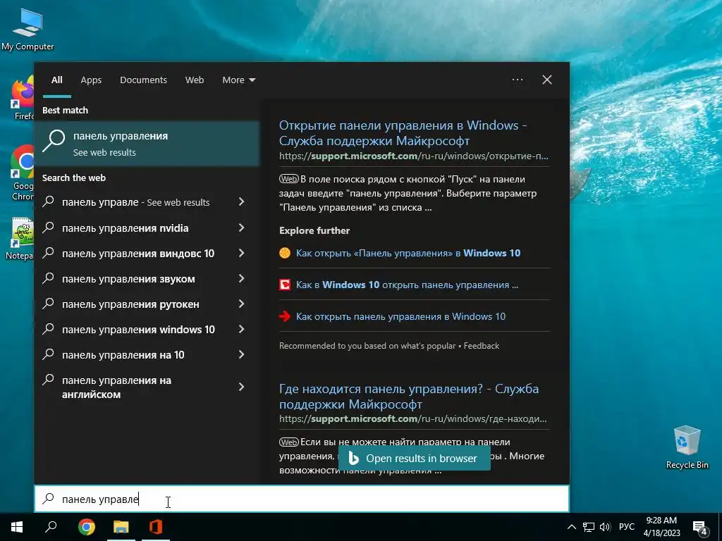Expand 'панель управления на английском' arrow
The width and height of the screenshot is (722, 541).
point(241,387)
